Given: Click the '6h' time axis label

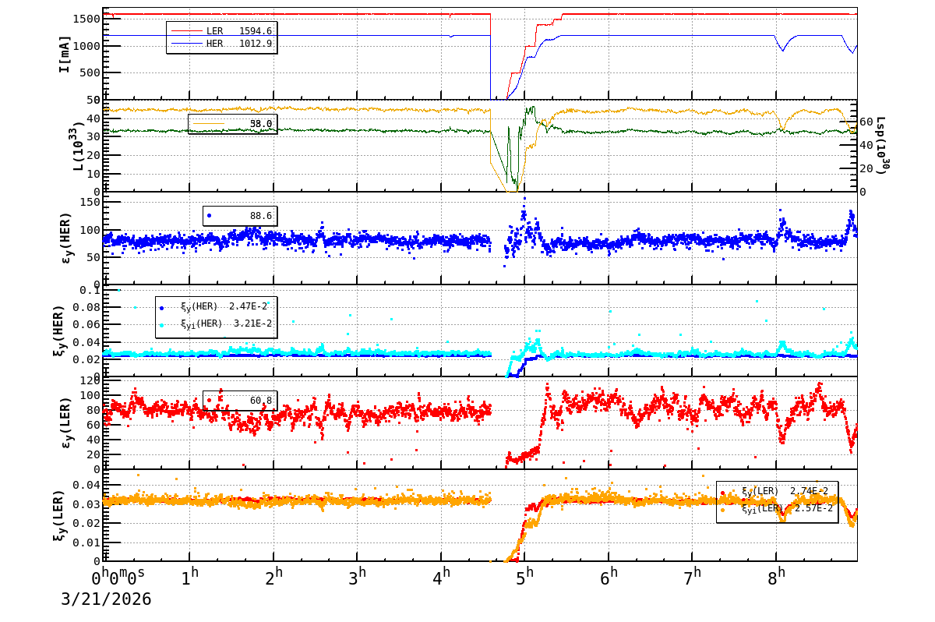Looking at the screenshot, I should tap(609, 578).
